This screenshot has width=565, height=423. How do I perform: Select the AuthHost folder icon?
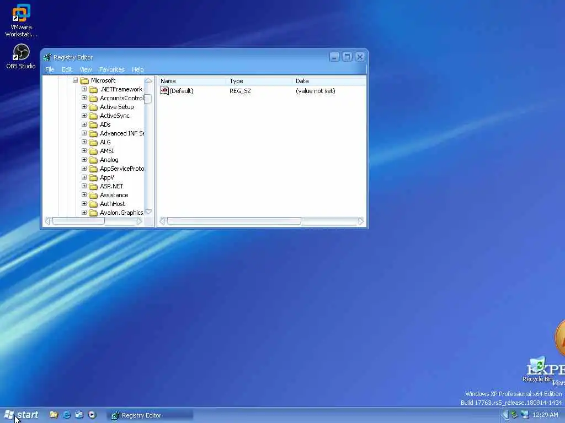tap(93, 204)
